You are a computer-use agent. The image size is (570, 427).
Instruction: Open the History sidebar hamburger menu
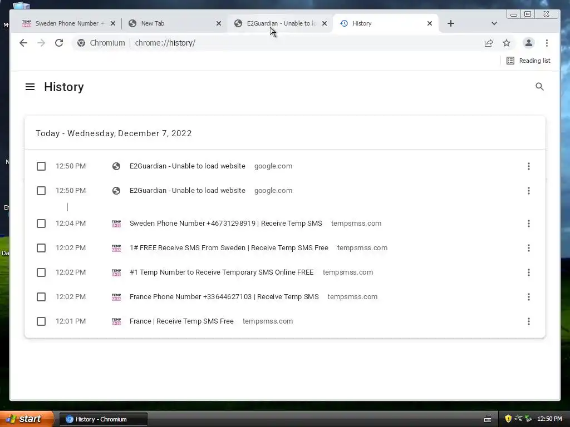pyautogui.click(x=30, y=87)
